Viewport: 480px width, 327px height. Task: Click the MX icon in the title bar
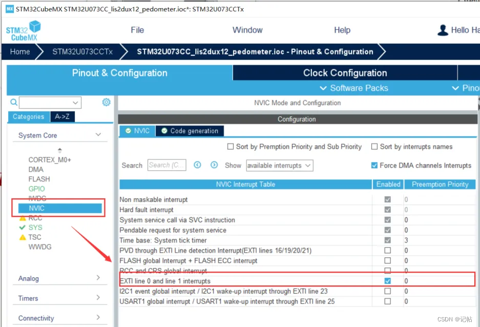tap(10, 9)
